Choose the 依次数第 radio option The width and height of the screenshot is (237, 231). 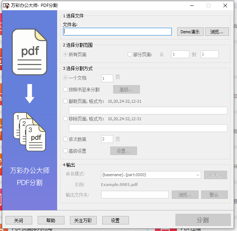pos(66,139)
